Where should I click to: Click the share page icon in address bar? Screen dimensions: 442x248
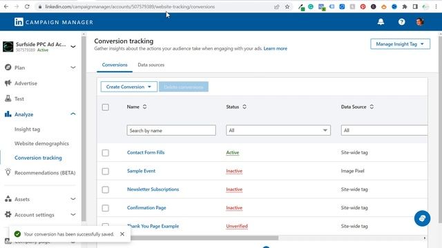(x=276, y=7)
